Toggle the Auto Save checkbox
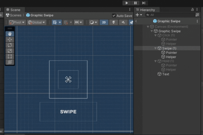The image size is (203, 135). (x=114, y=16)
